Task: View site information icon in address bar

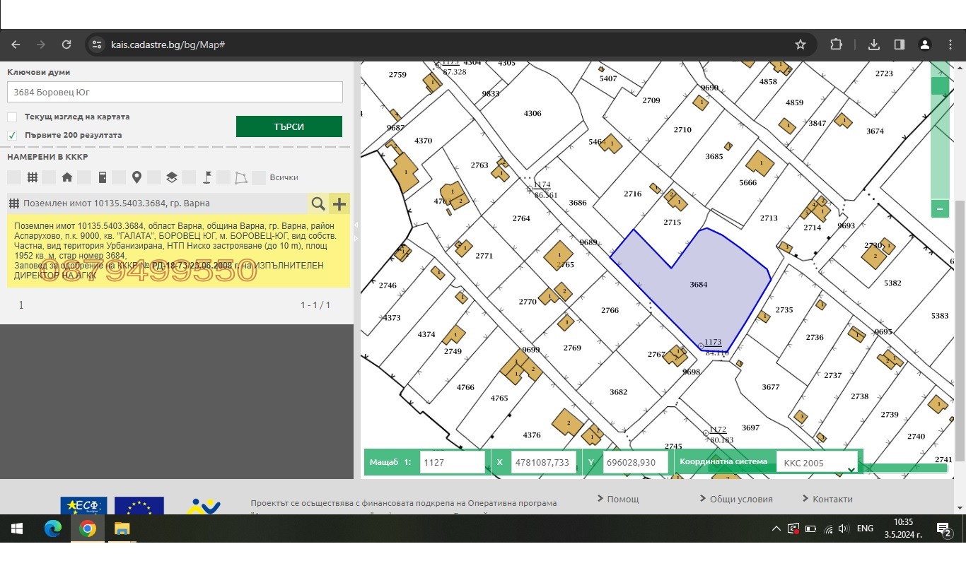Action: coord(97,45)
